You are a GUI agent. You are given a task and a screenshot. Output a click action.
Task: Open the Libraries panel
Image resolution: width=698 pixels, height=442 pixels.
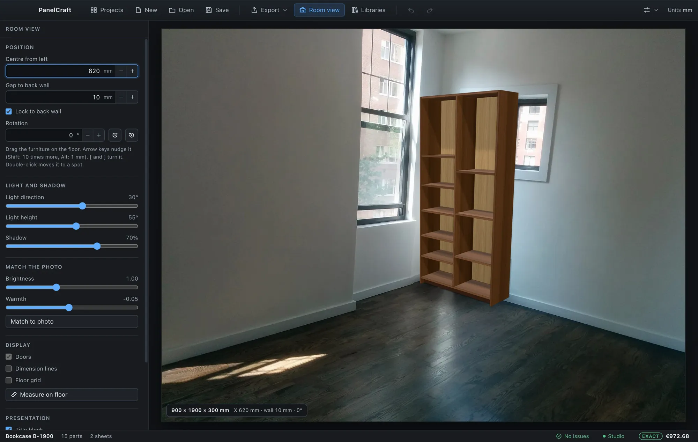click(x=369, y=10)
